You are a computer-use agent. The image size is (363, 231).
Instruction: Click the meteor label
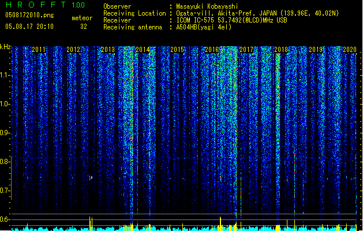point(82,18)
